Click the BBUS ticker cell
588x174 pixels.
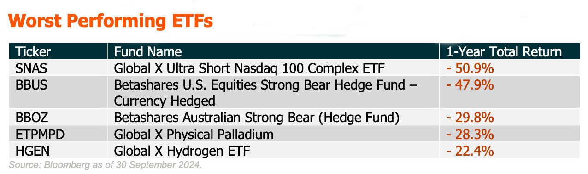31,85
